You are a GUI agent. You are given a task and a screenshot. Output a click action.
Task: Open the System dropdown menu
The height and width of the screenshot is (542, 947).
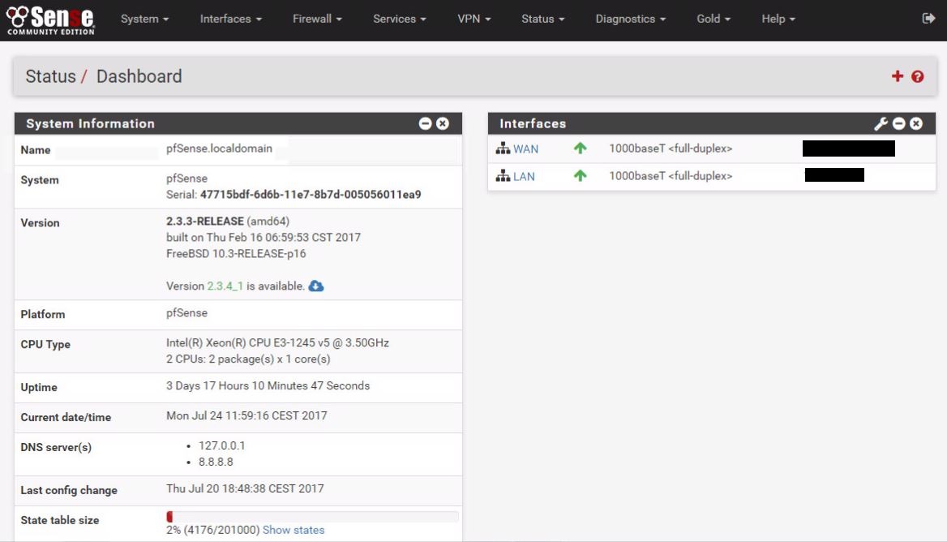144,19
